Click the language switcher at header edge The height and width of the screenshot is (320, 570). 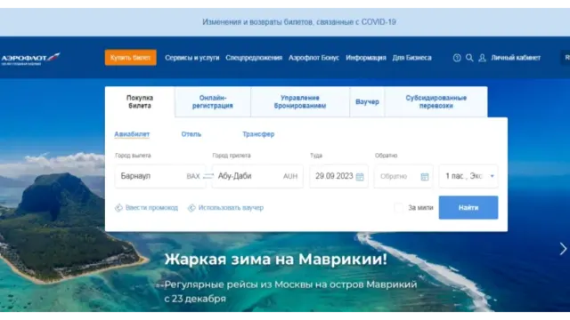[566, 58]
